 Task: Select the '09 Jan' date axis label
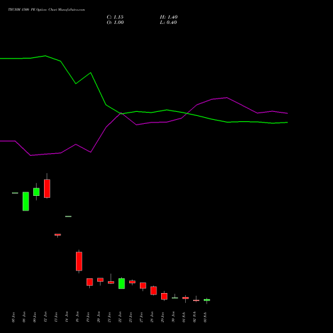pos(35,317)
